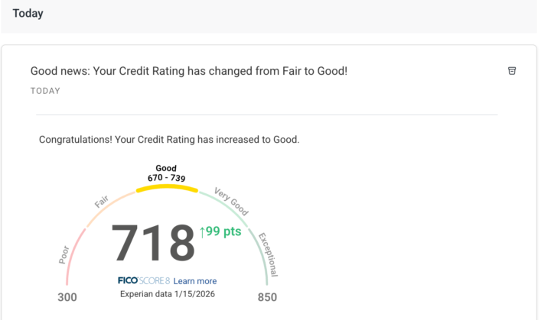This screenshot has width=551, height=320.
Task: Click the Today section header
Action: pos(28,13)
